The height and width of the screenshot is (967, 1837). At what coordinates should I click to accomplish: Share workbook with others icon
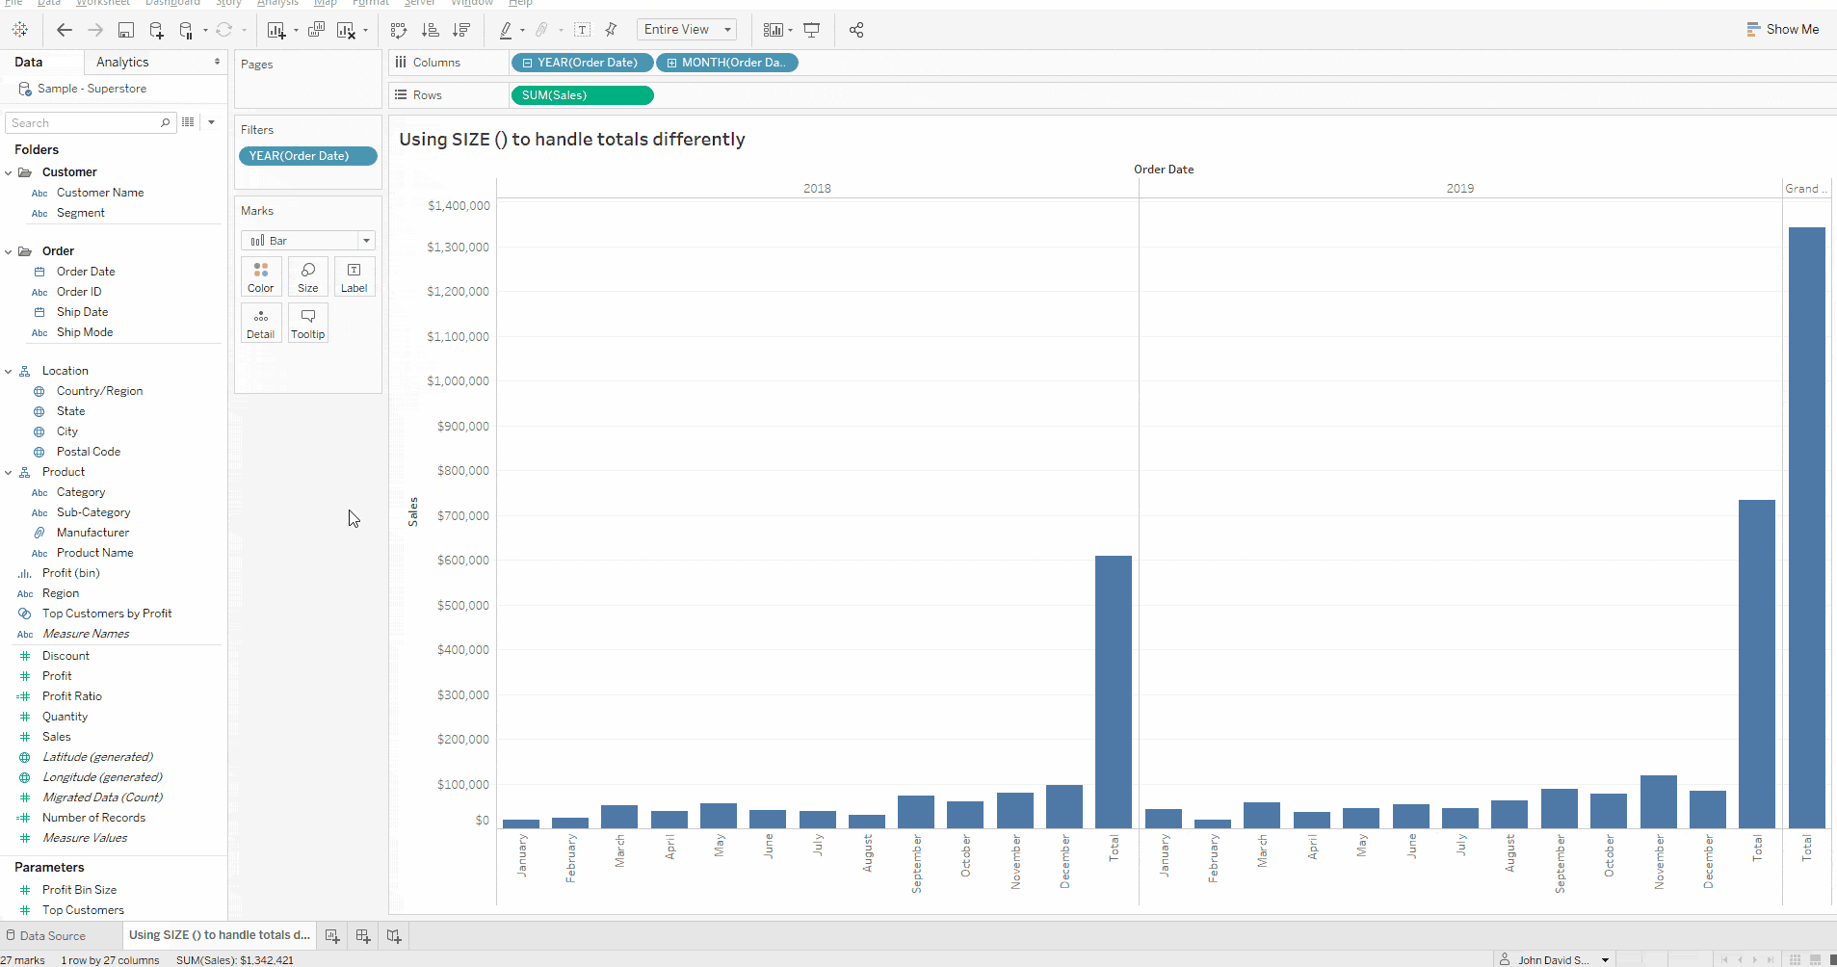[x=856, y=30]
